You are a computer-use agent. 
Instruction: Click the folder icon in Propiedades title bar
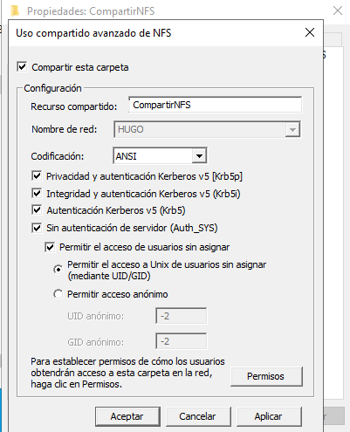14,10
